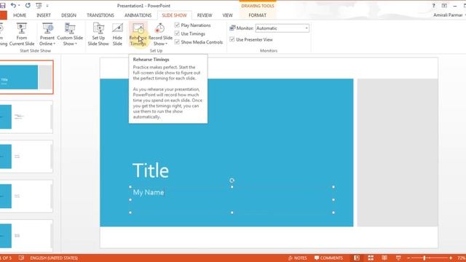Open the DESIGN ribbon tab

[68, 15]
